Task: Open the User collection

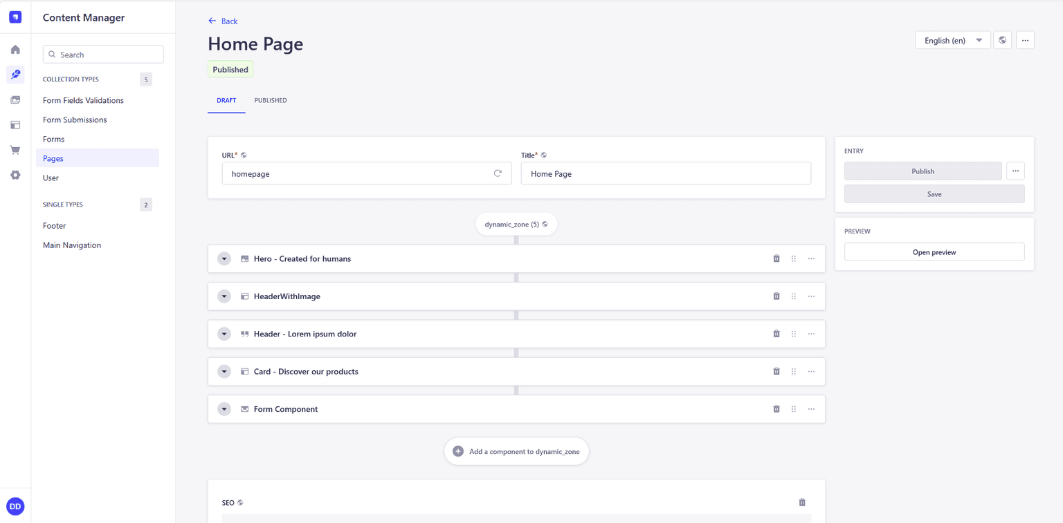Action: pos(51,178)
